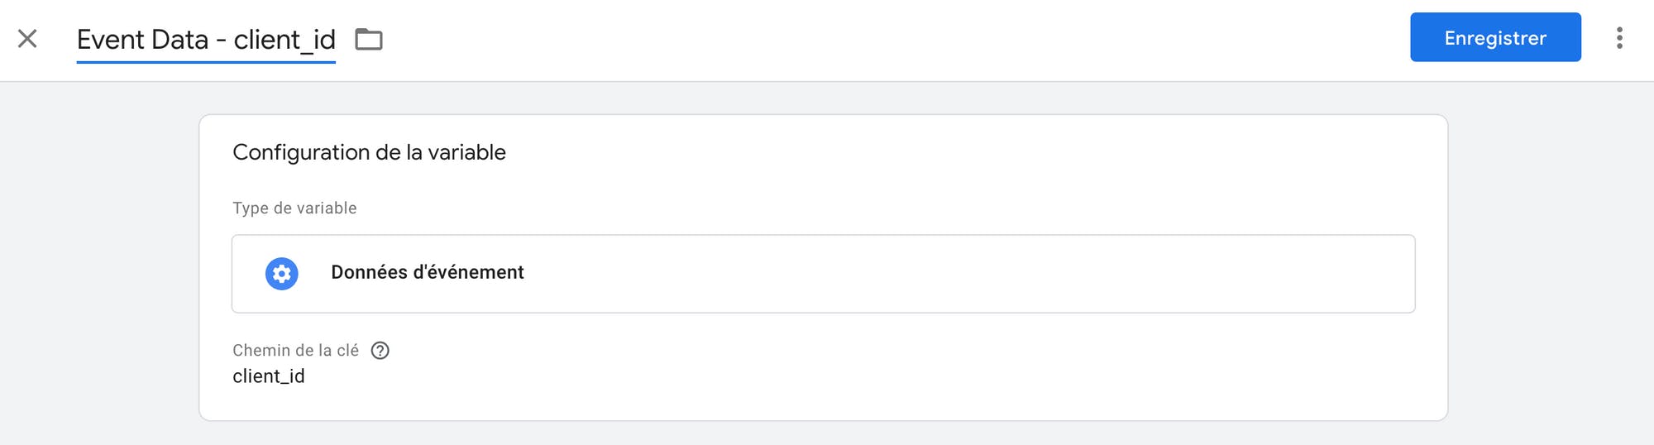The image size is (1654, 445).
Task: Close the variable editor with the X
Action: coord(27,39)
